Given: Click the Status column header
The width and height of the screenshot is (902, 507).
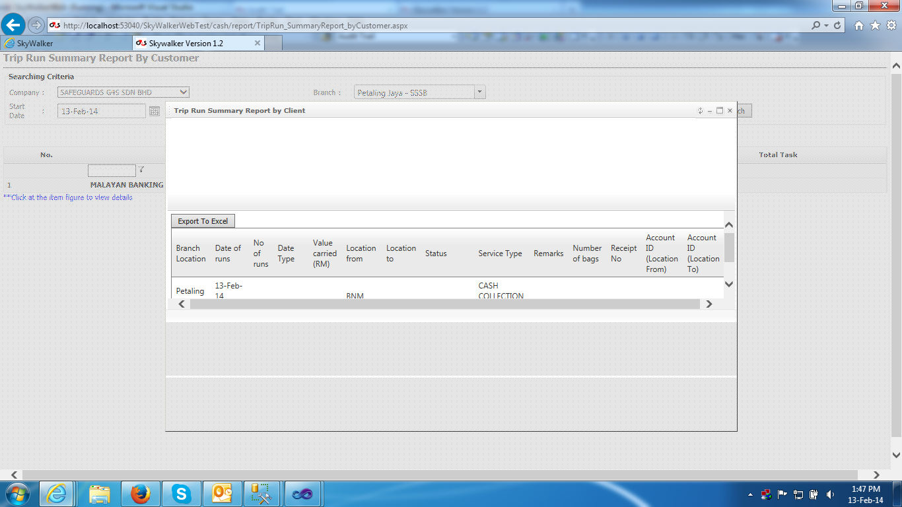Looking at the screenshot, I should (x=436, y=253).
